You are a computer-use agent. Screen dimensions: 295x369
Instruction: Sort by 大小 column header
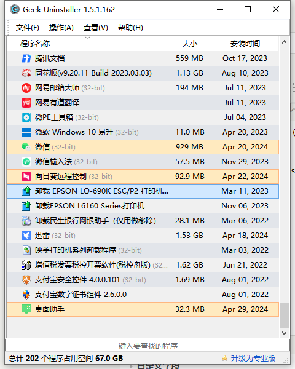coord(190,44)
